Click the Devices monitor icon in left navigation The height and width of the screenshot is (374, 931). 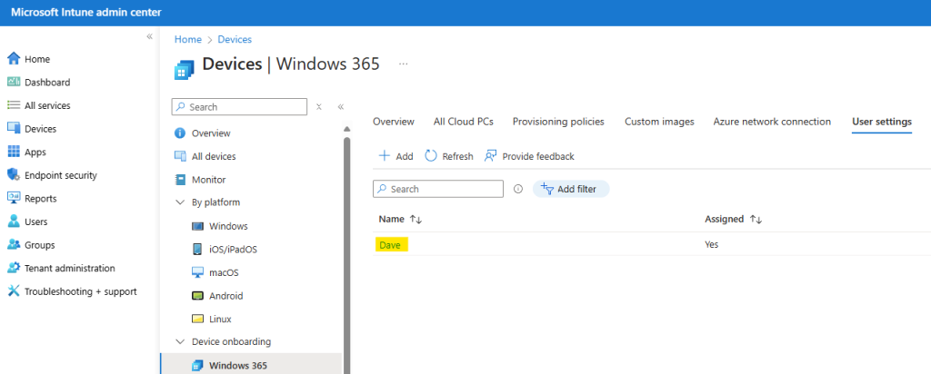(14, 128)
